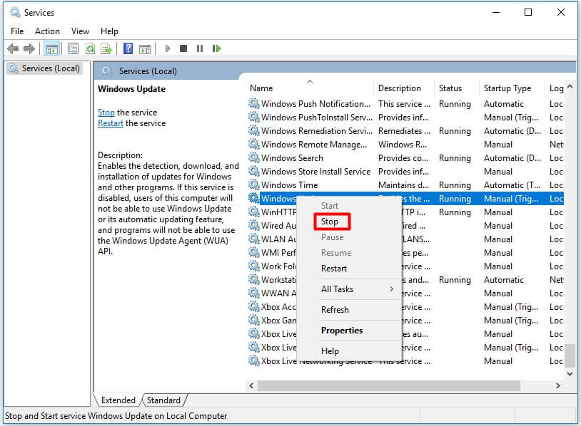The width and height of the screenshot is (581, 426).
Task: Sort by the Status column header
Action: [x=456, y=88]
